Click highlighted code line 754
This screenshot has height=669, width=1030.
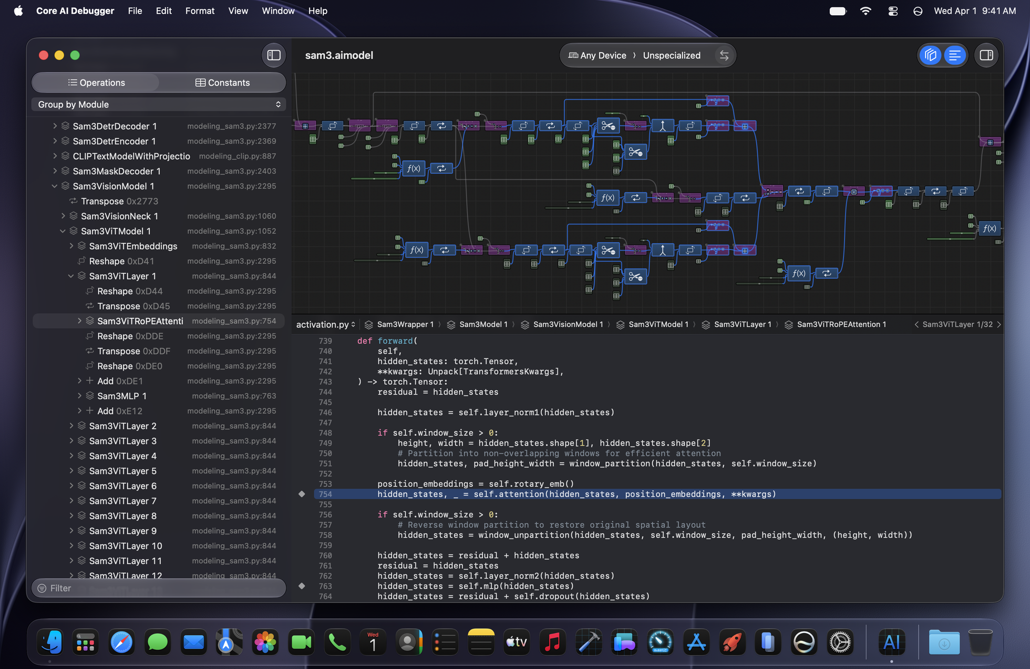(657, 494)
